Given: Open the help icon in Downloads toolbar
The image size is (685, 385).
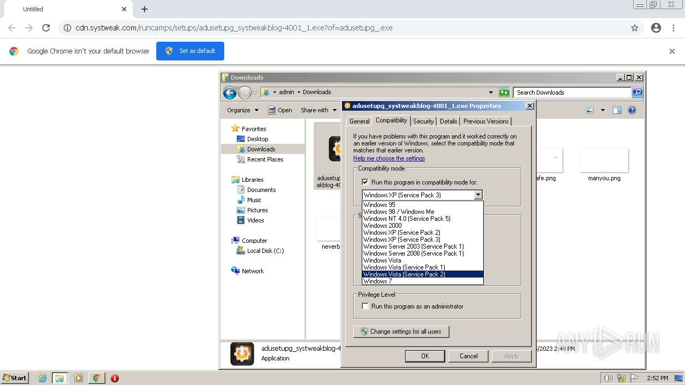Looking at the screenshot, I should click(x=632, y=110).
